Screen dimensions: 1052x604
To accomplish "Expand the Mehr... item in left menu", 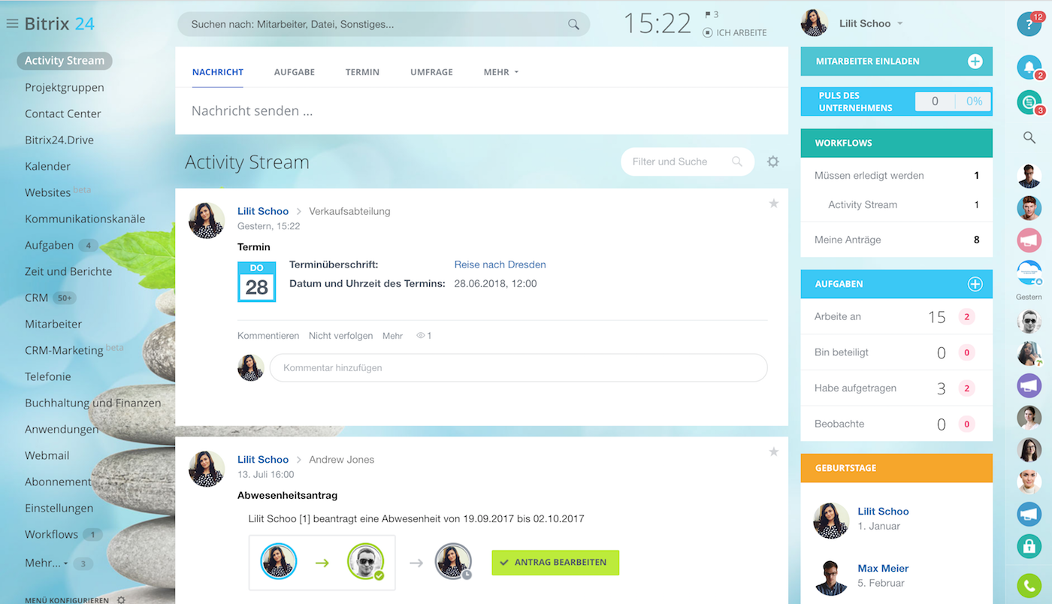I will coord(46,563).
